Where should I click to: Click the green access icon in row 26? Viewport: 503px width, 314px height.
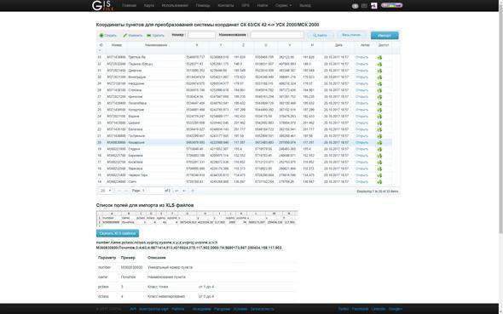(379, 103)
